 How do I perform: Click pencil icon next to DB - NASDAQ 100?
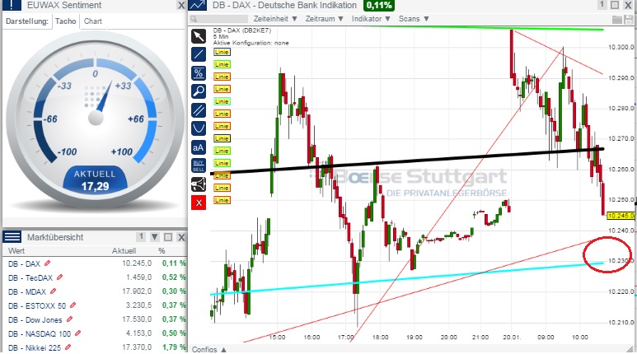point(77,333)
